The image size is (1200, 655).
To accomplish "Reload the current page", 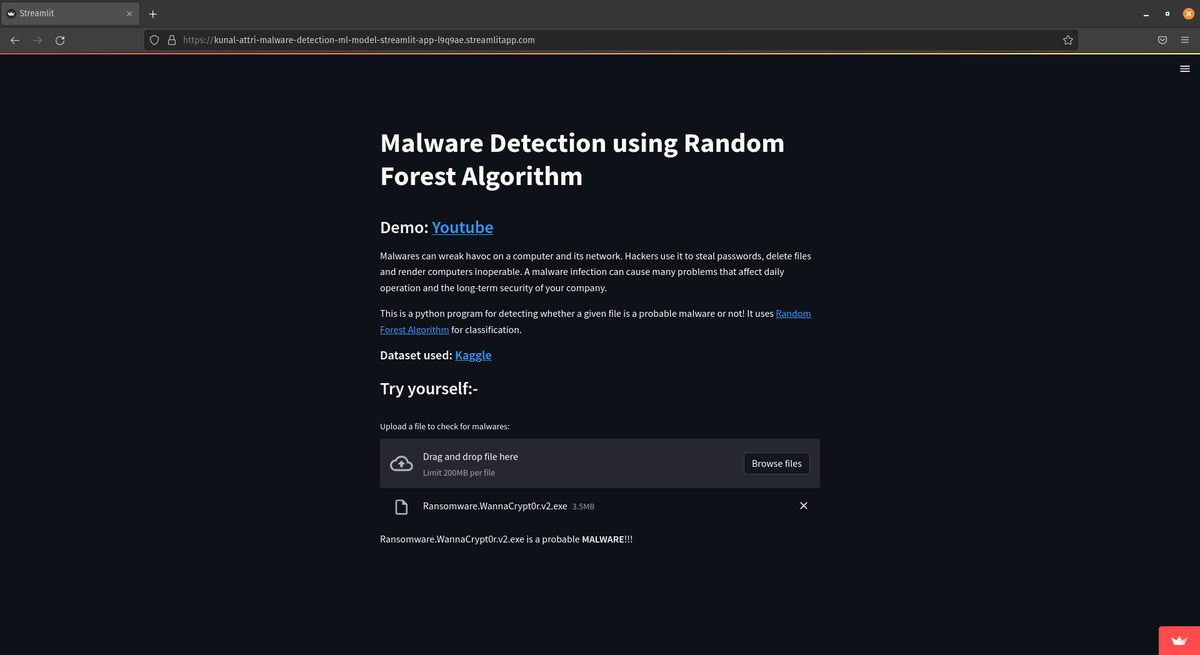I will tap(60, 40).
